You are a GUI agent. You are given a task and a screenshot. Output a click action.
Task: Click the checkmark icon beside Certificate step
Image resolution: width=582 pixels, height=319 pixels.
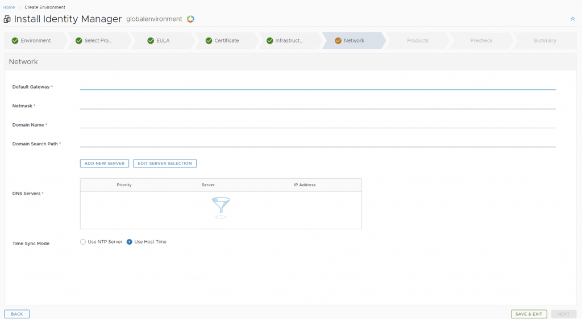coord(209,41)
